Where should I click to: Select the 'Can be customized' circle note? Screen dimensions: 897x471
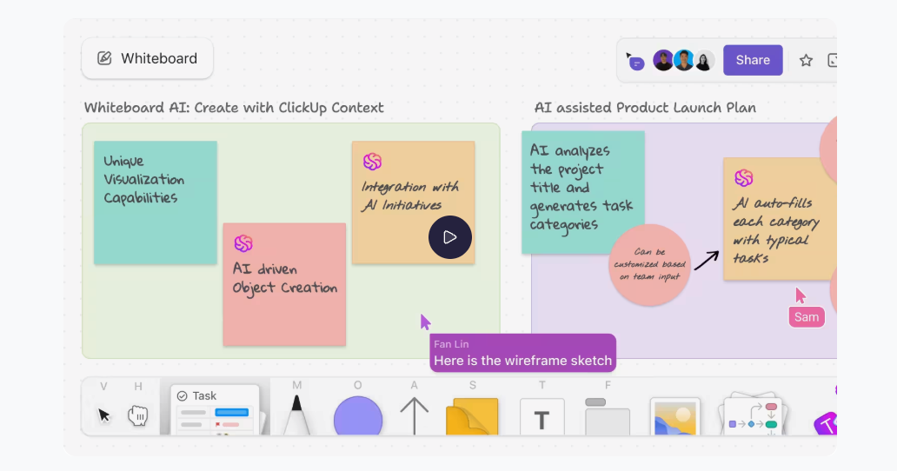point(649,265)
